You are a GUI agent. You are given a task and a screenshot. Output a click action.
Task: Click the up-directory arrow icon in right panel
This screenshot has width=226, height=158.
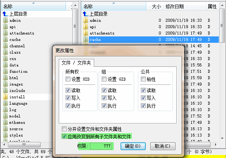(x=86, y=14)
